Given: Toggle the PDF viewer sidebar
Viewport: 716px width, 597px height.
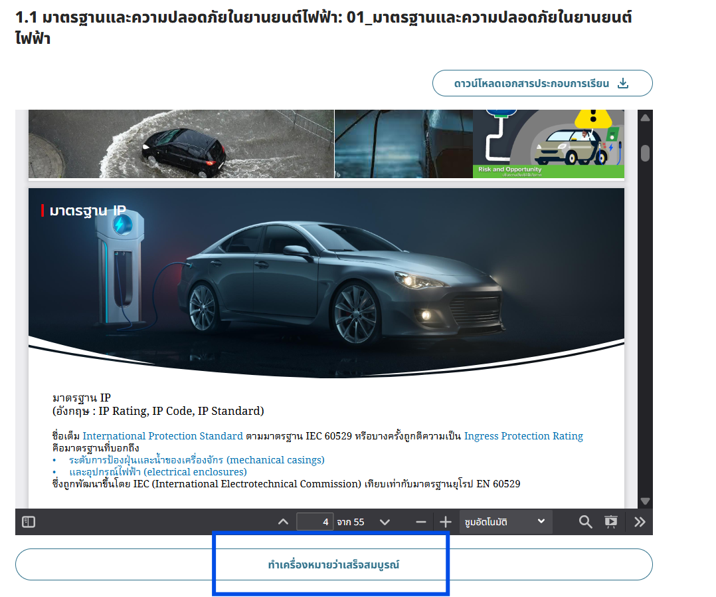Looking at the screenshot, I should click(x=29, y=522).
